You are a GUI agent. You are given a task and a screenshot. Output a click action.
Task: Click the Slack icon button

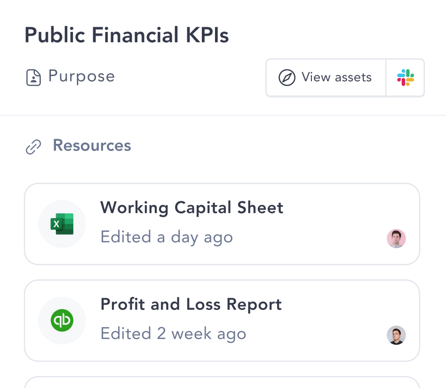click(x=405, y=77)
